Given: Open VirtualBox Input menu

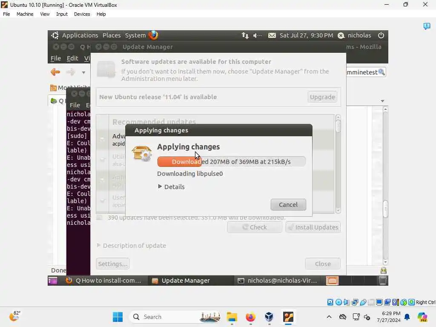Looking at the screenshot, I should pyautogui.click(x=62, y=14).
